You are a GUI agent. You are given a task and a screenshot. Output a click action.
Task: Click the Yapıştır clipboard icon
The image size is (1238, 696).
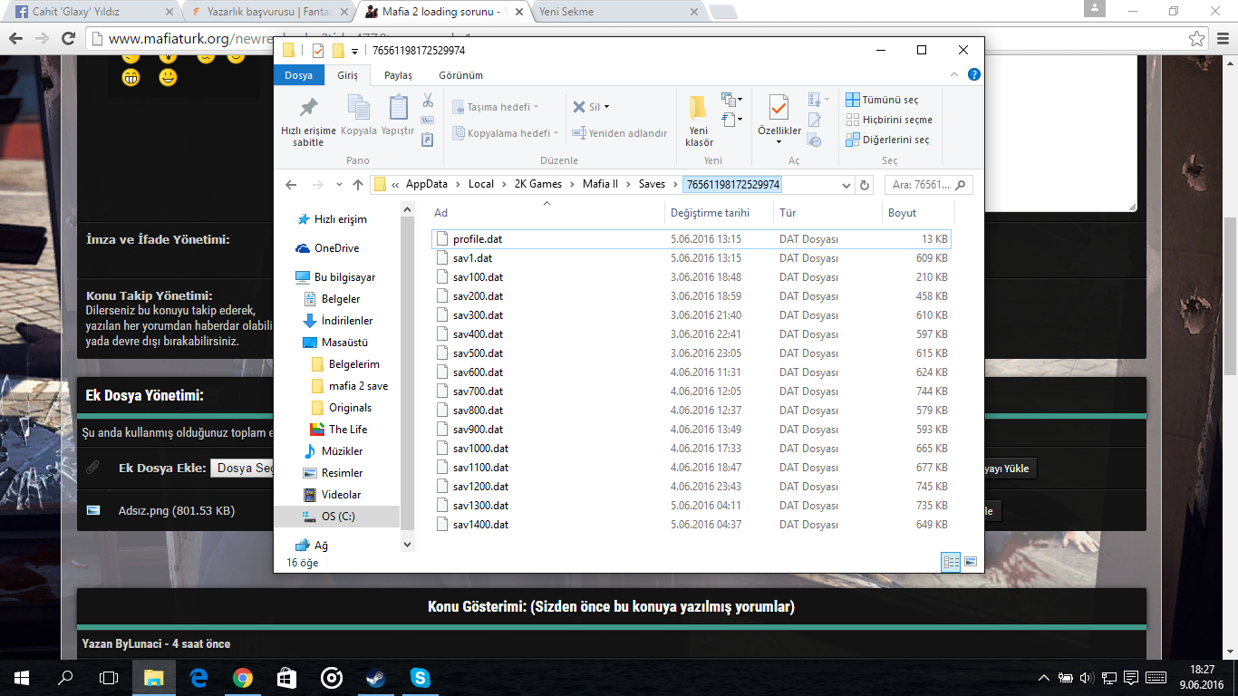click(x=398, y=108)
